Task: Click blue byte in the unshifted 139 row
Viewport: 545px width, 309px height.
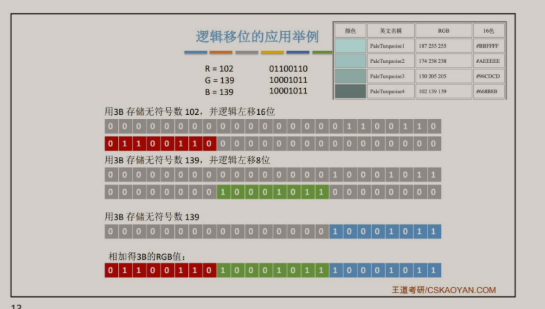Action: (x=385, y=231)
